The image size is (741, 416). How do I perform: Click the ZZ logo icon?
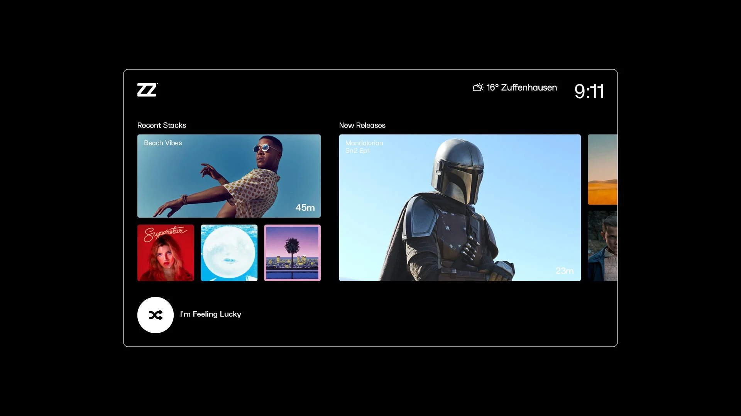(x=147, y=90)
